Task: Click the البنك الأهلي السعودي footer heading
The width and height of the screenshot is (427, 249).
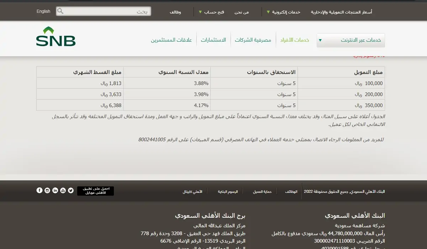Action: [x=355, y=216]
